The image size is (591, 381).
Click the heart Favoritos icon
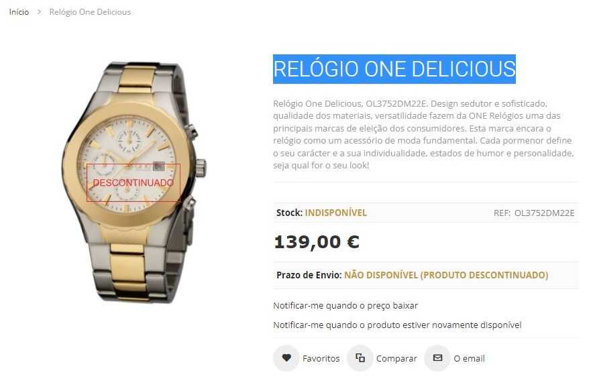point(286,358)
